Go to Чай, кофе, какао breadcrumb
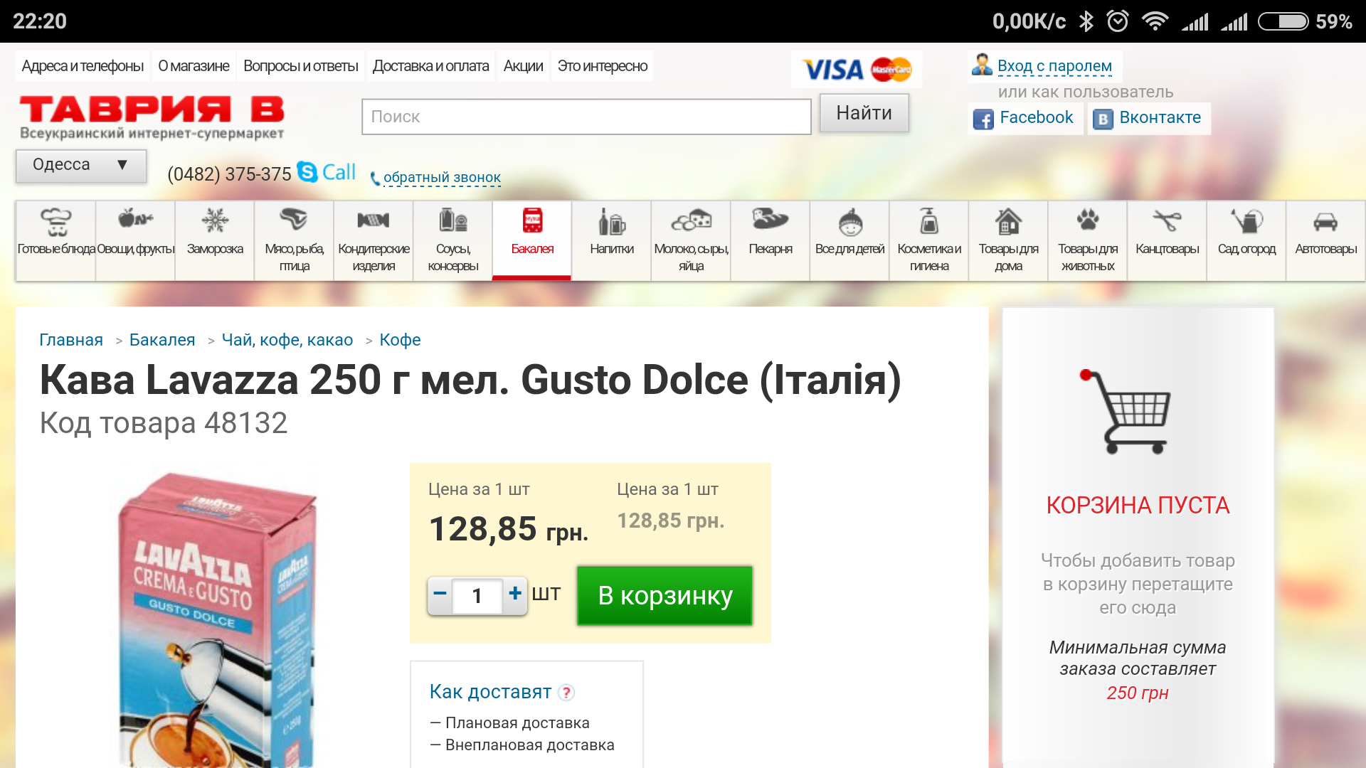This screenshot has height=768, width=1366. point(287,340)
